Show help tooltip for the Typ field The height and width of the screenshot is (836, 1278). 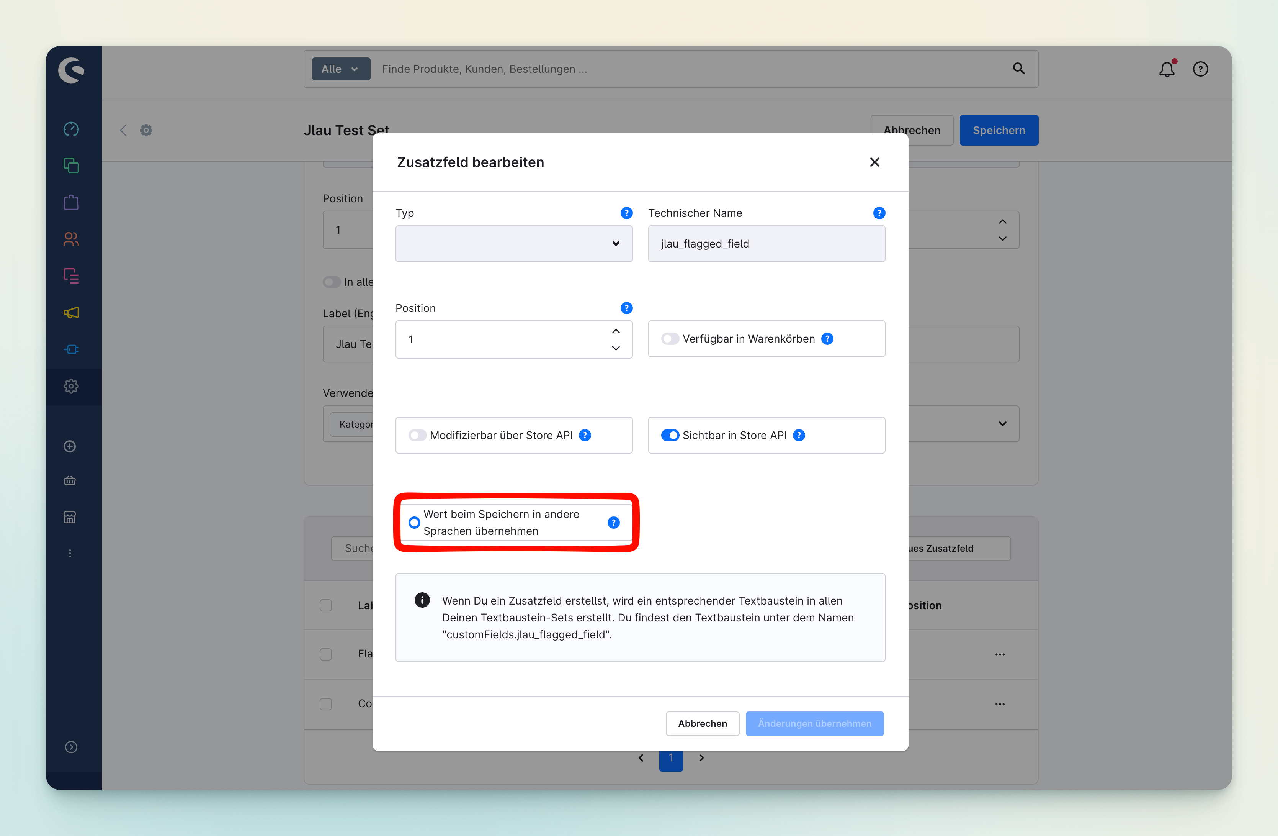tap(626, 213)
